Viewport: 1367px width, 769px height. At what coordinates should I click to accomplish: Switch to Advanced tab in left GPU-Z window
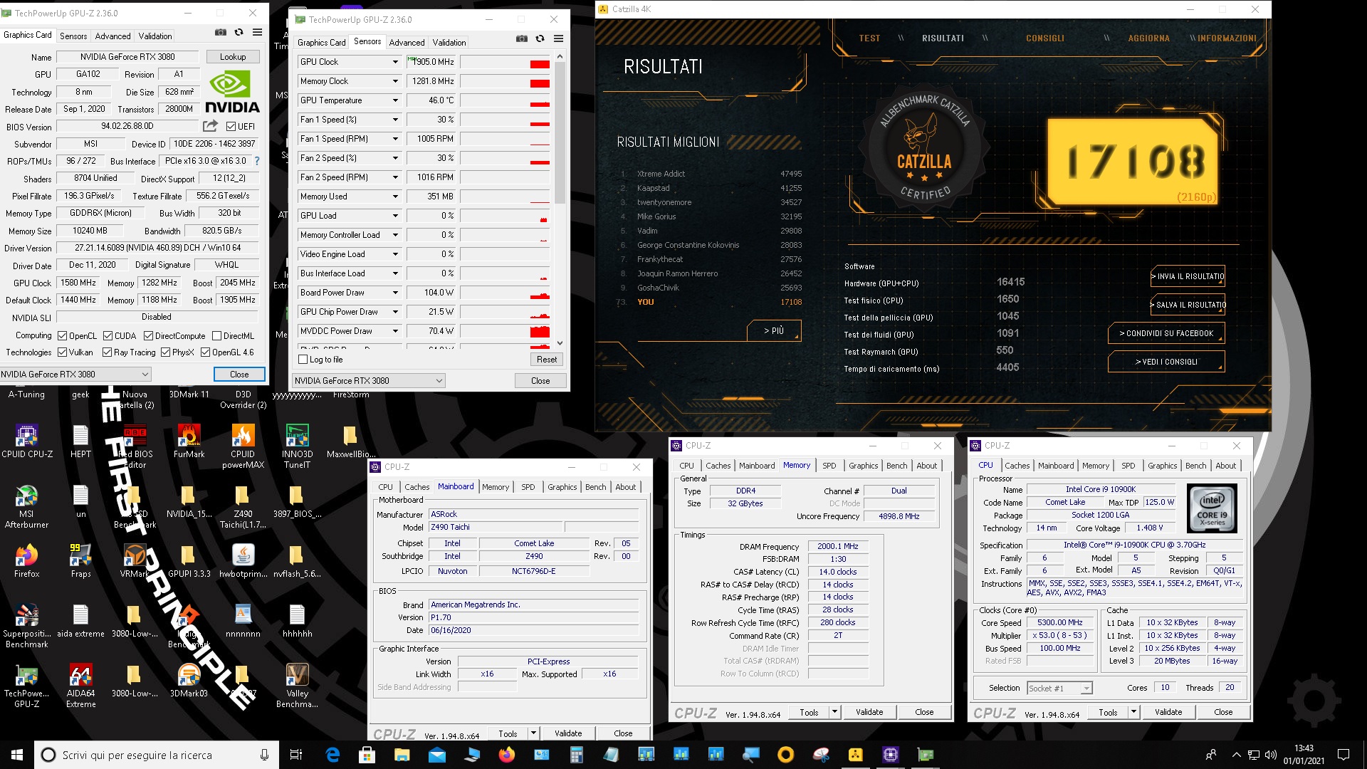112,36
